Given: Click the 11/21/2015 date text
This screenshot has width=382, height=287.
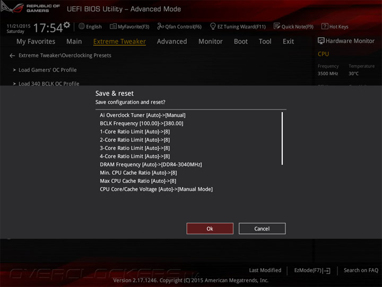Looking at the screenshot, I should [19, 26].
